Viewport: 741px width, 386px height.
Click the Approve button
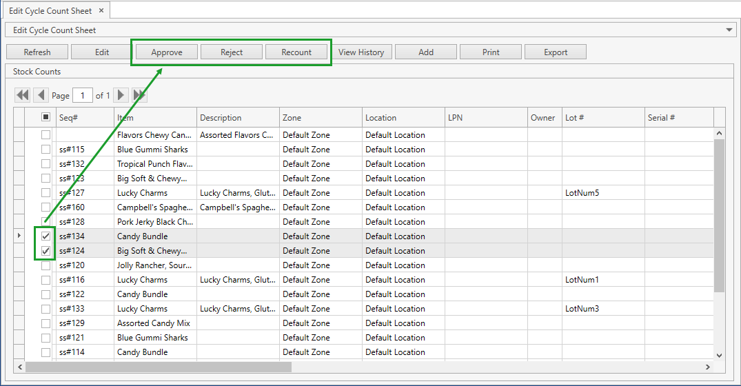click(167, 52)
